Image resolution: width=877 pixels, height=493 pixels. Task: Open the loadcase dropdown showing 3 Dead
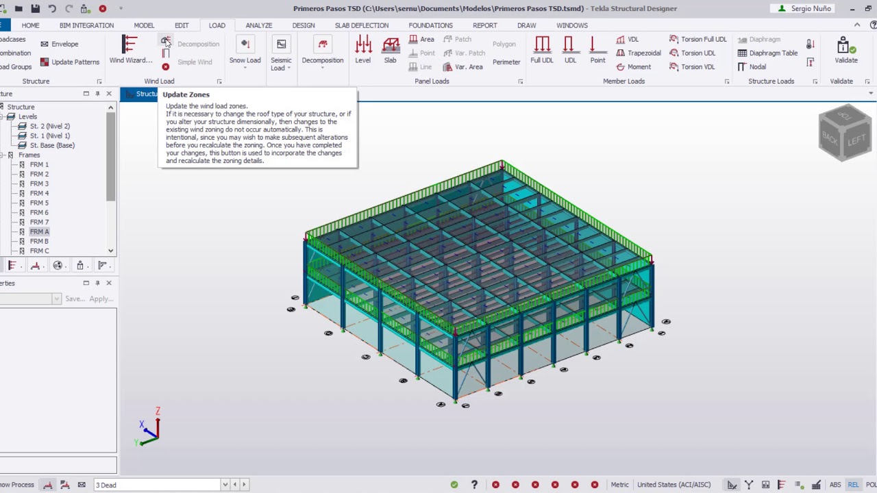(x=225, y=485)
